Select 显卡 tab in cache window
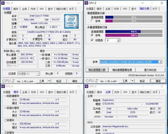The height and width of the screenshot is (134, 168). coord(50,92)
